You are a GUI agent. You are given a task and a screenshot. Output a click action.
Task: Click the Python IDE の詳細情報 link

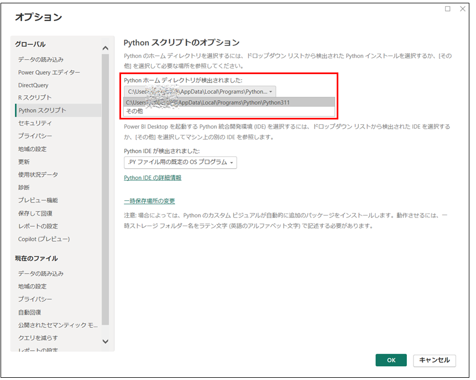153,178
